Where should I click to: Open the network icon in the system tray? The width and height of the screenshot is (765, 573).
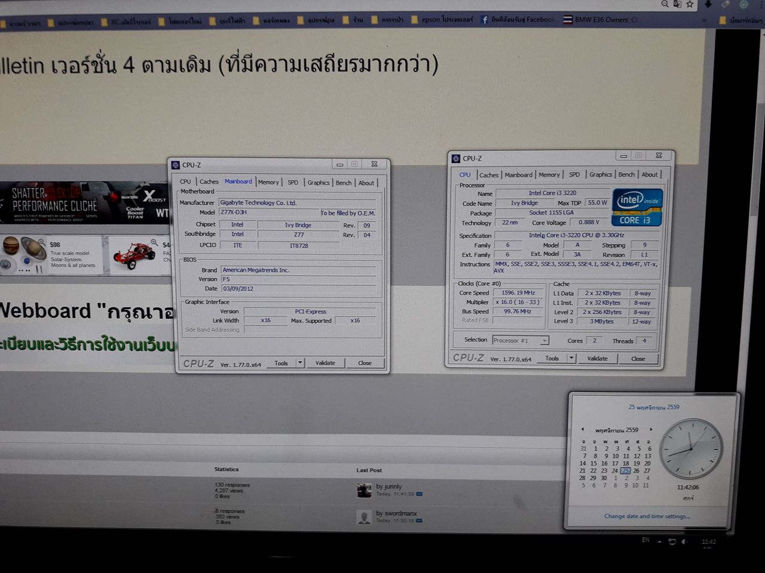point(672,541)
